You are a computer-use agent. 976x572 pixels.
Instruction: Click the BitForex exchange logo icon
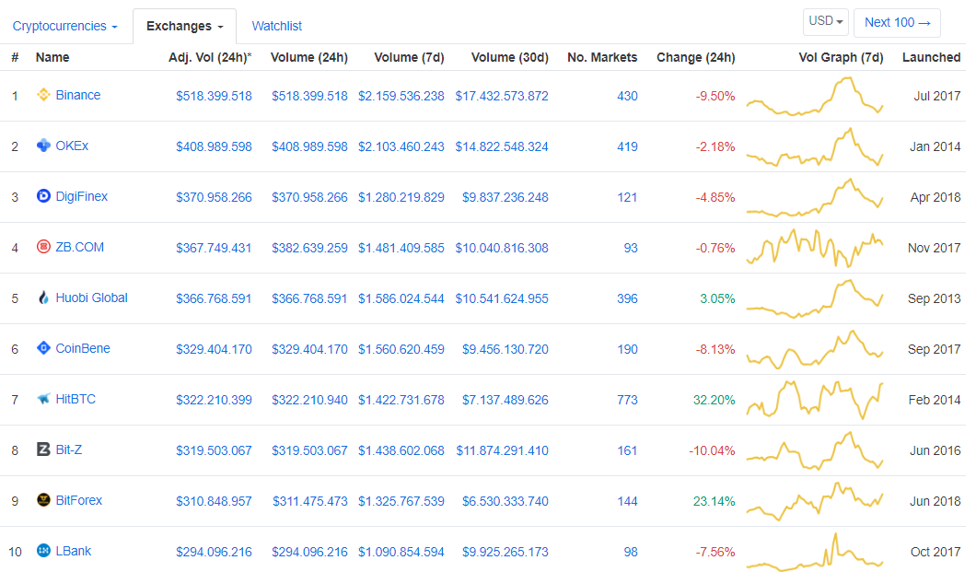click(x=43, y=500)
